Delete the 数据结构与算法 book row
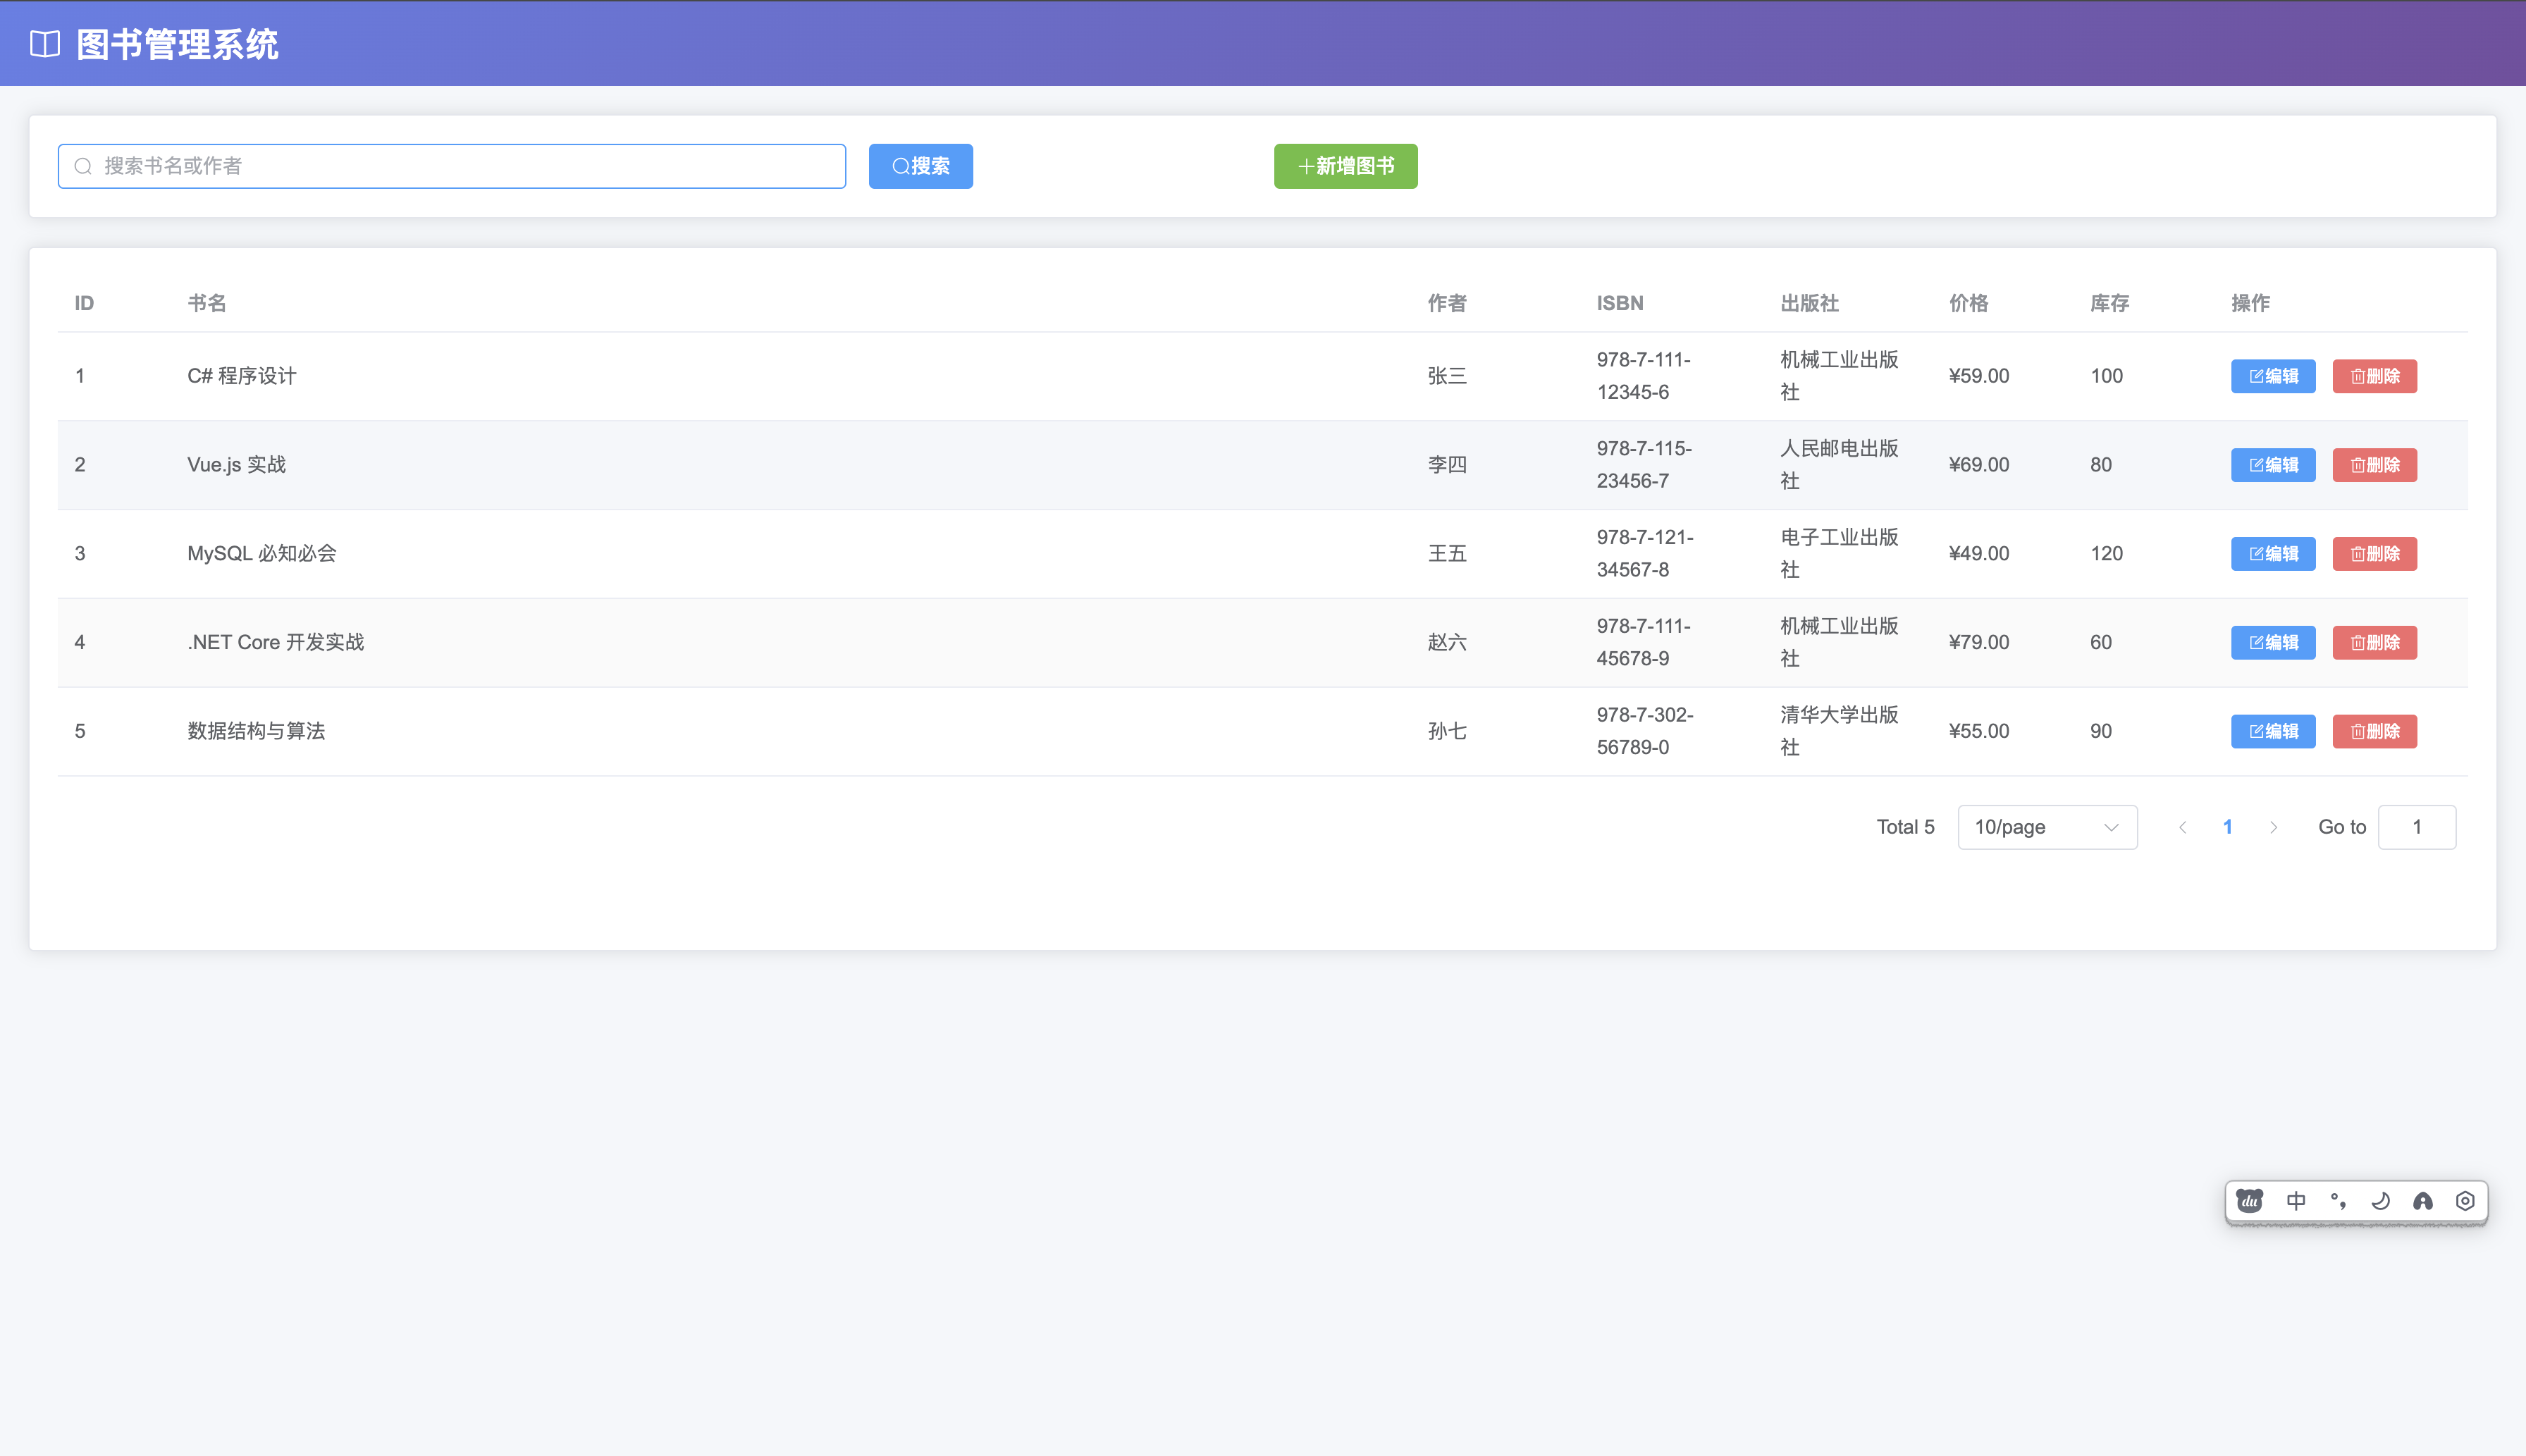The width and height of the screenshot is (2526, 1456). (x=2374, y=731)
